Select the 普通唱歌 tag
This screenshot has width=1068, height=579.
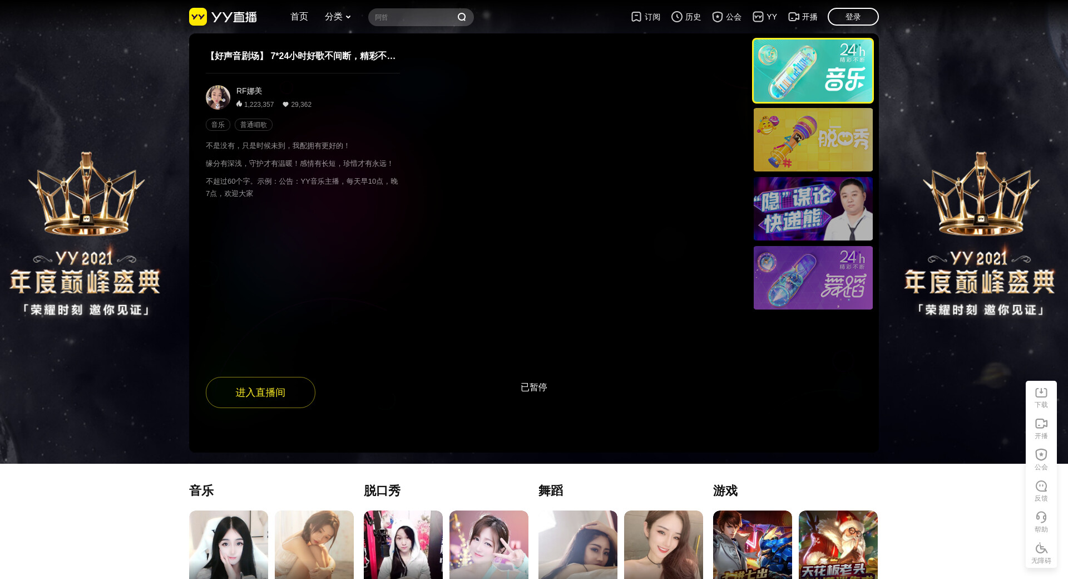coord(254,125)
